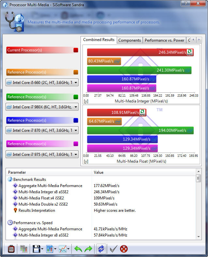Click the green Reference Processor color swatch
The height and width of the screenshot is (257, 208).
76,97
